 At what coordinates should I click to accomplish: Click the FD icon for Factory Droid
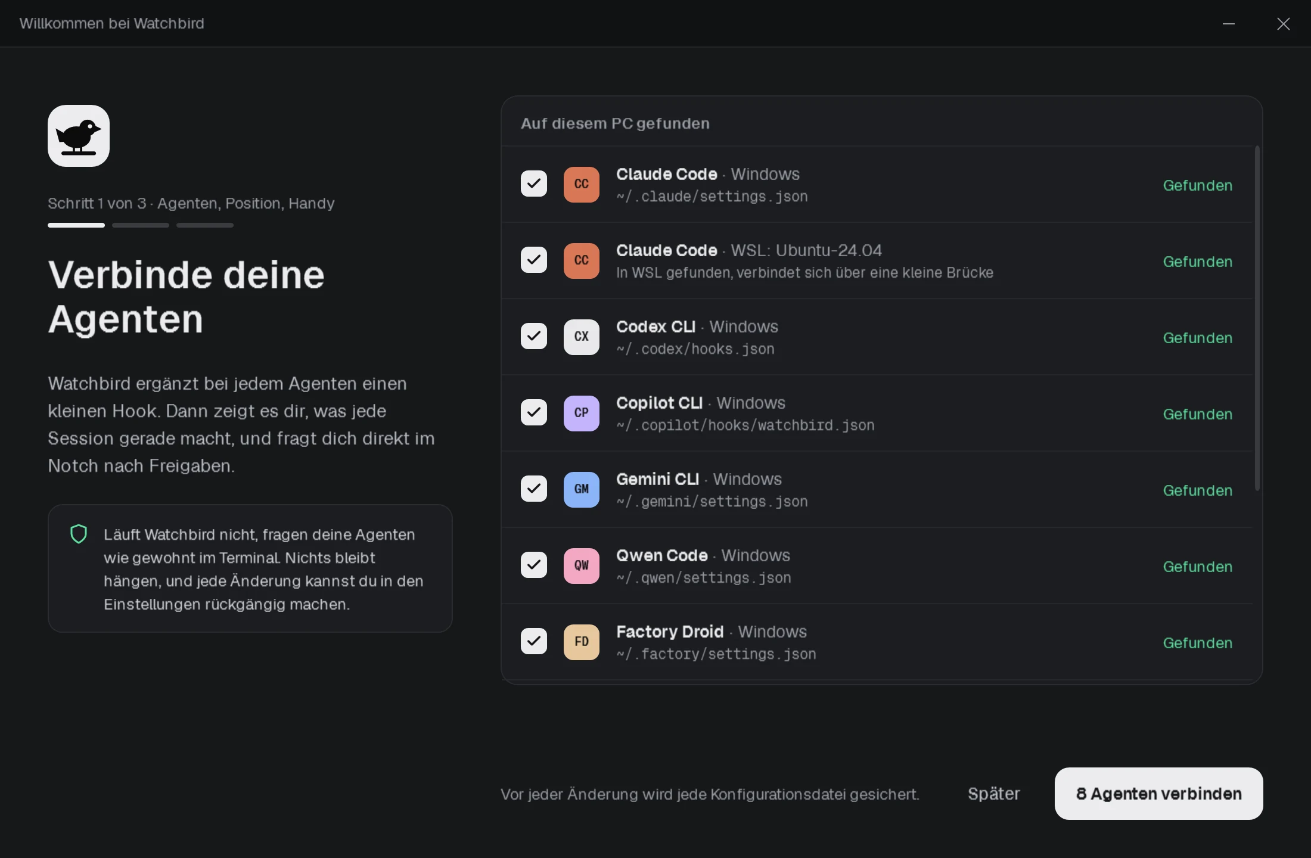(x=582, y=642)
